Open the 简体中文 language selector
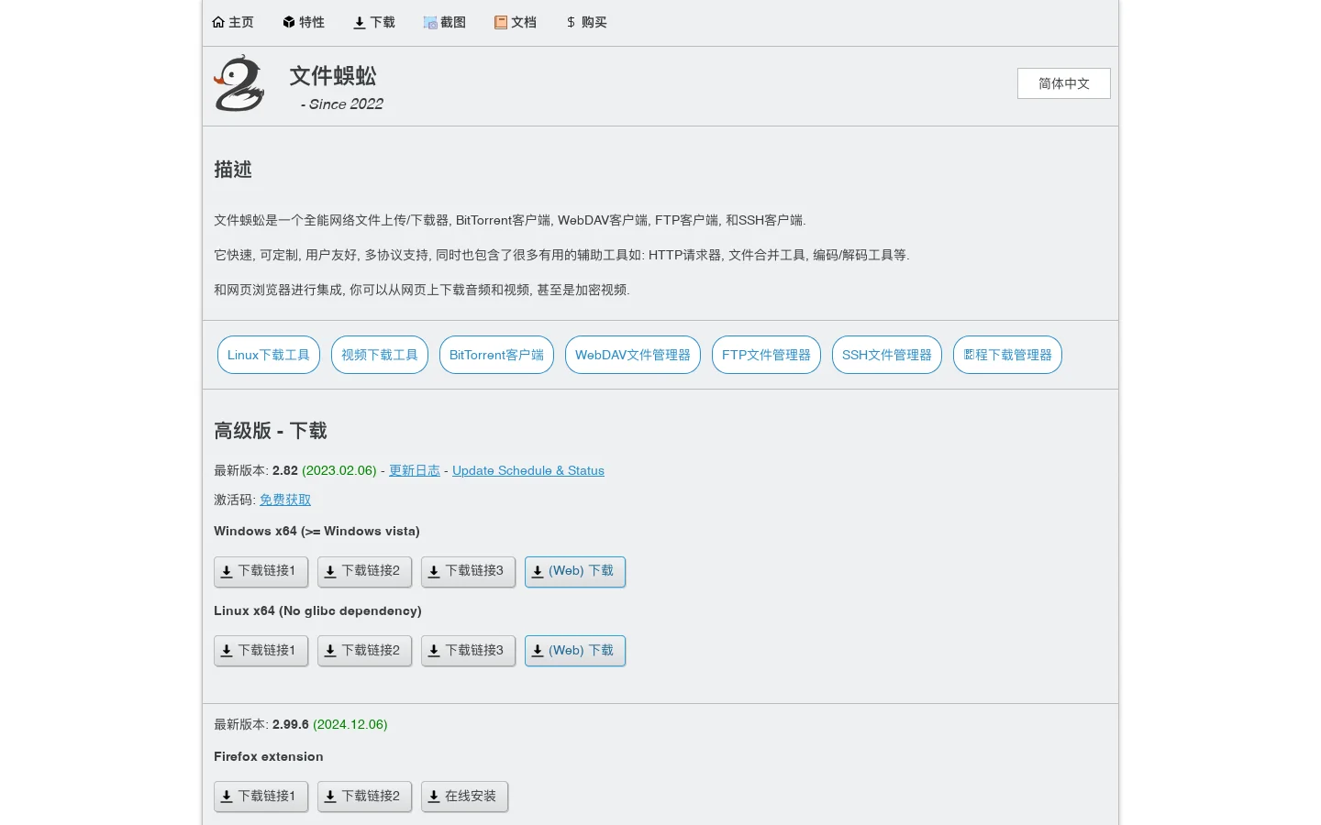The width and height of the screenshot is (1321, 825). coord(1064,83)
